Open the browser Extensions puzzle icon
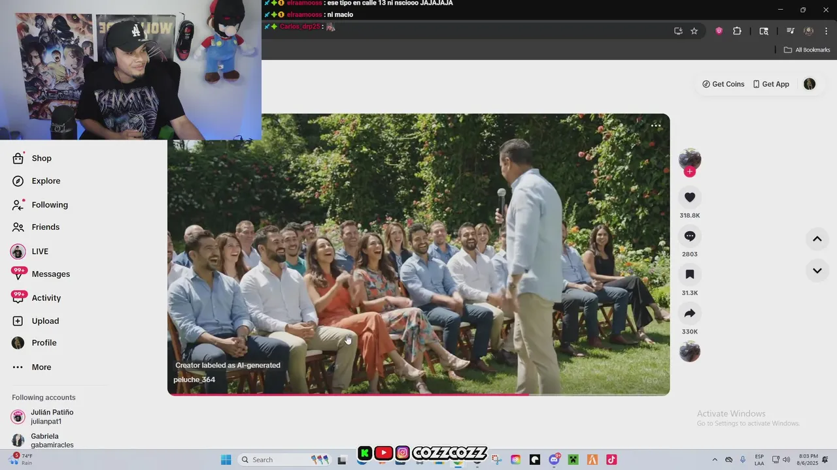Viewport: 837px width, 470px height. pos(737,31)
